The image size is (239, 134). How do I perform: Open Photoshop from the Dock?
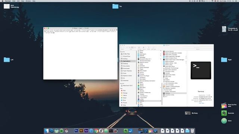[76, 131]
